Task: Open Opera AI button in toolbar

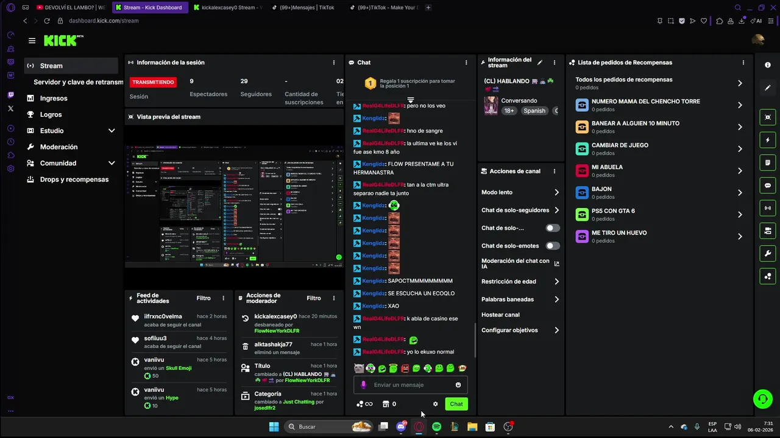Action: pos(757,21)
